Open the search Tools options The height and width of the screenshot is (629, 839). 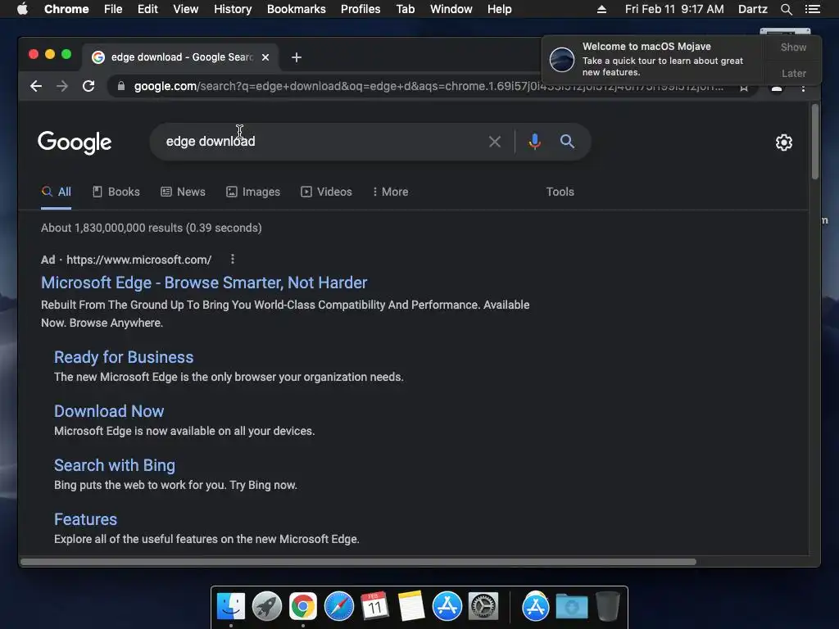click(560, 192)
